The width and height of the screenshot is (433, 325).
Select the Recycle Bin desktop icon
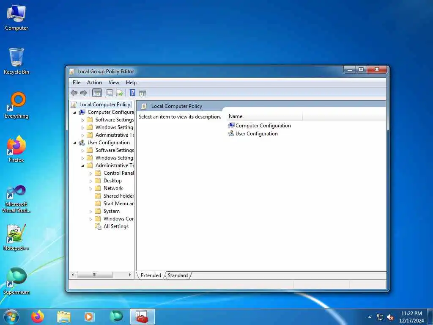[16, 61]
